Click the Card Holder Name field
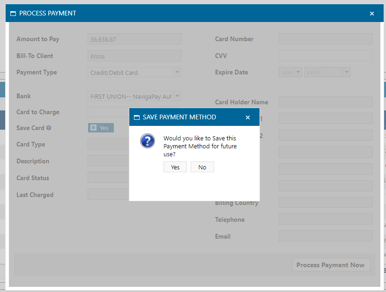Image resolution: width=386 pixels, height=292 pixels. click(325, 102)
